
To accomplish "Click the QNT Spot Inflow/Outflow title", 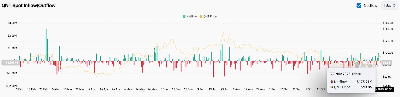I will 28,5.
